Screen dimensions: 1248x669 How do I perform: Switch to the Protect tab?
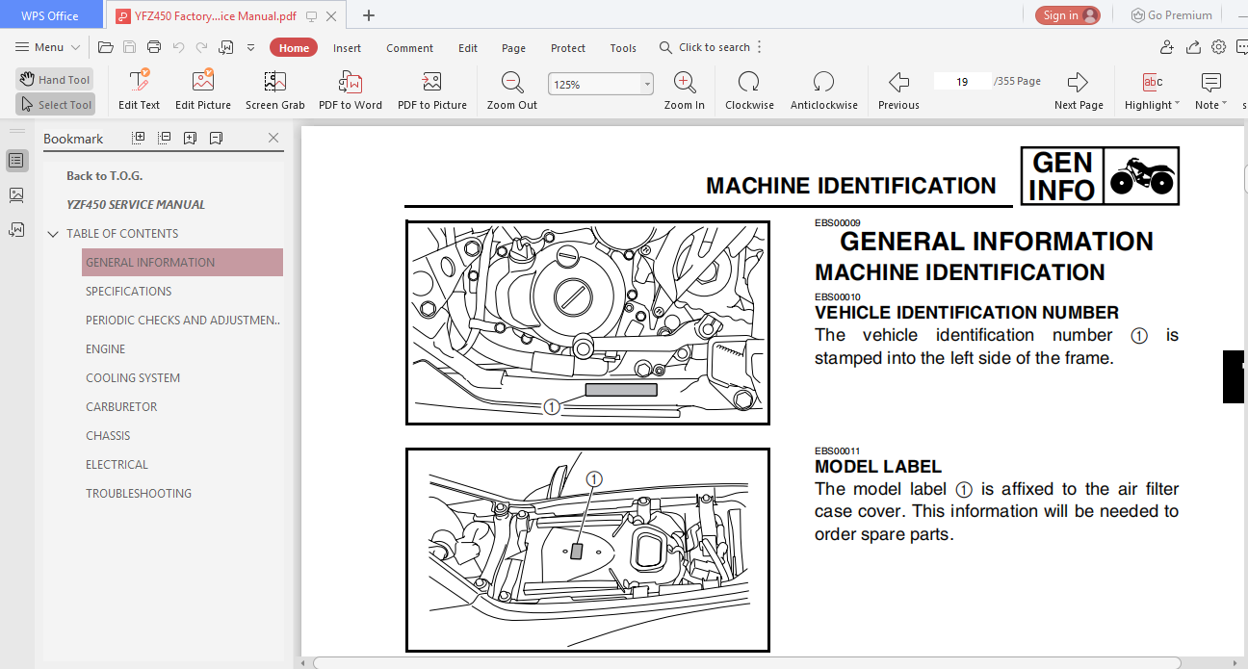(x=568, y=47)
